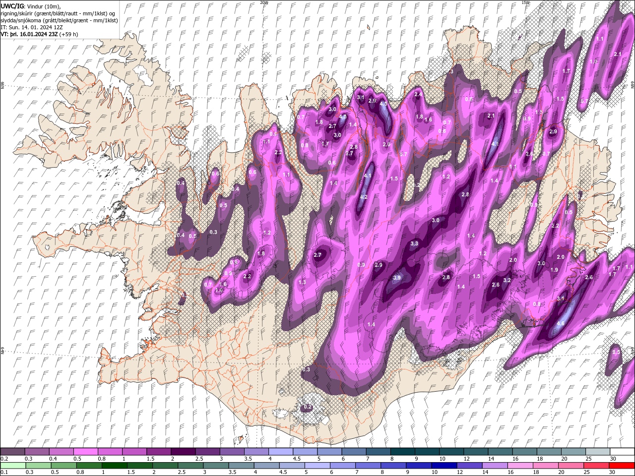Image resolution: width=635 pixels, height=476 pixels.
Task: Click the 15W longitude label
Action: coord(525,2)
